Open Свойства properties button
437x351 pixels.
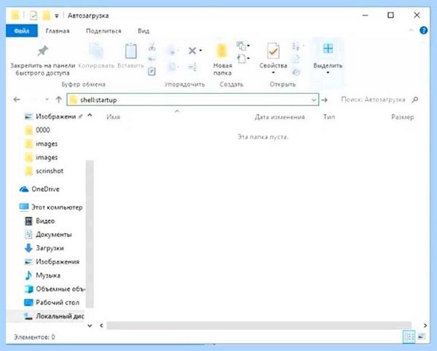pos(273,58)
